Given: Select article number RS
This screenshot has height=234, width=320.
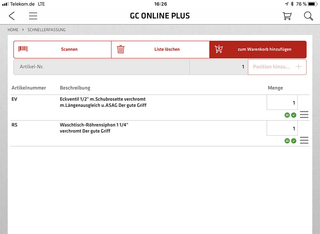Looking at the screenshot, I should pos(14,125).
